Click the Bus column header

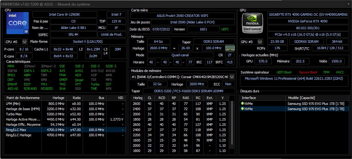[x=95, y=98]
